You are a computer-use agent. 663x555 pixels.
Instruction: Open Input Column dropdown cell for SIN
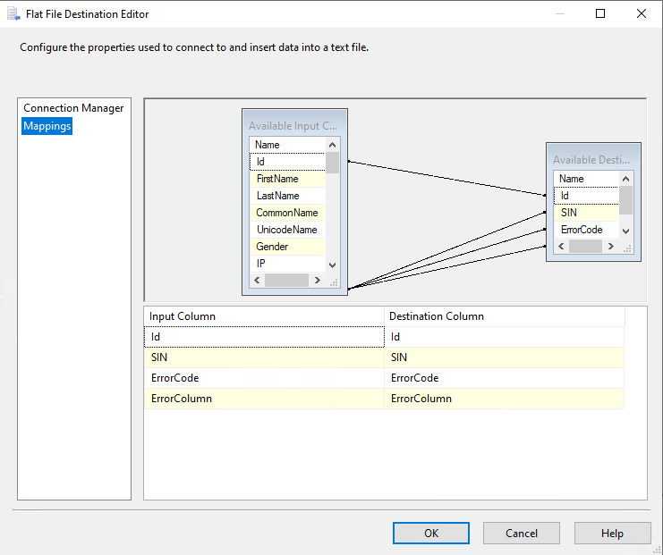[x=263, y=357]
